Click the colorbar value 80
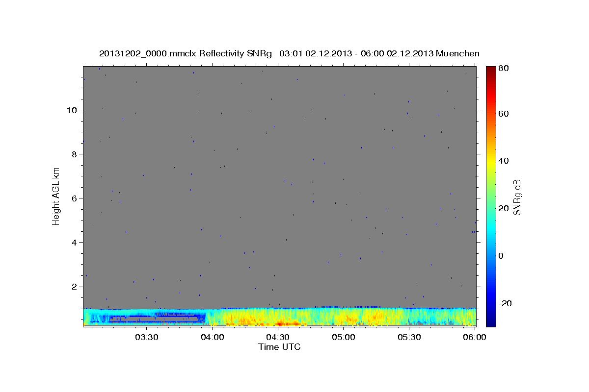Viewport: 589px width, 392px height. coord(503,69)
